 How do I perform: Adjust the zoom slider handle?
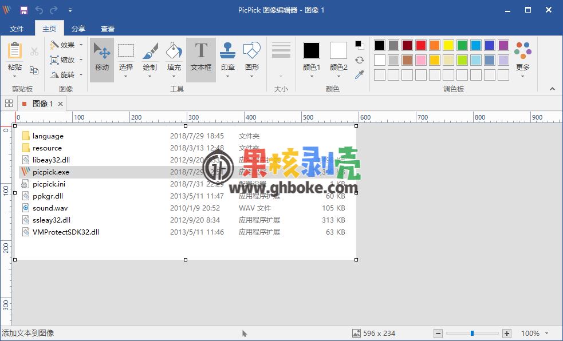coord(472,334)
